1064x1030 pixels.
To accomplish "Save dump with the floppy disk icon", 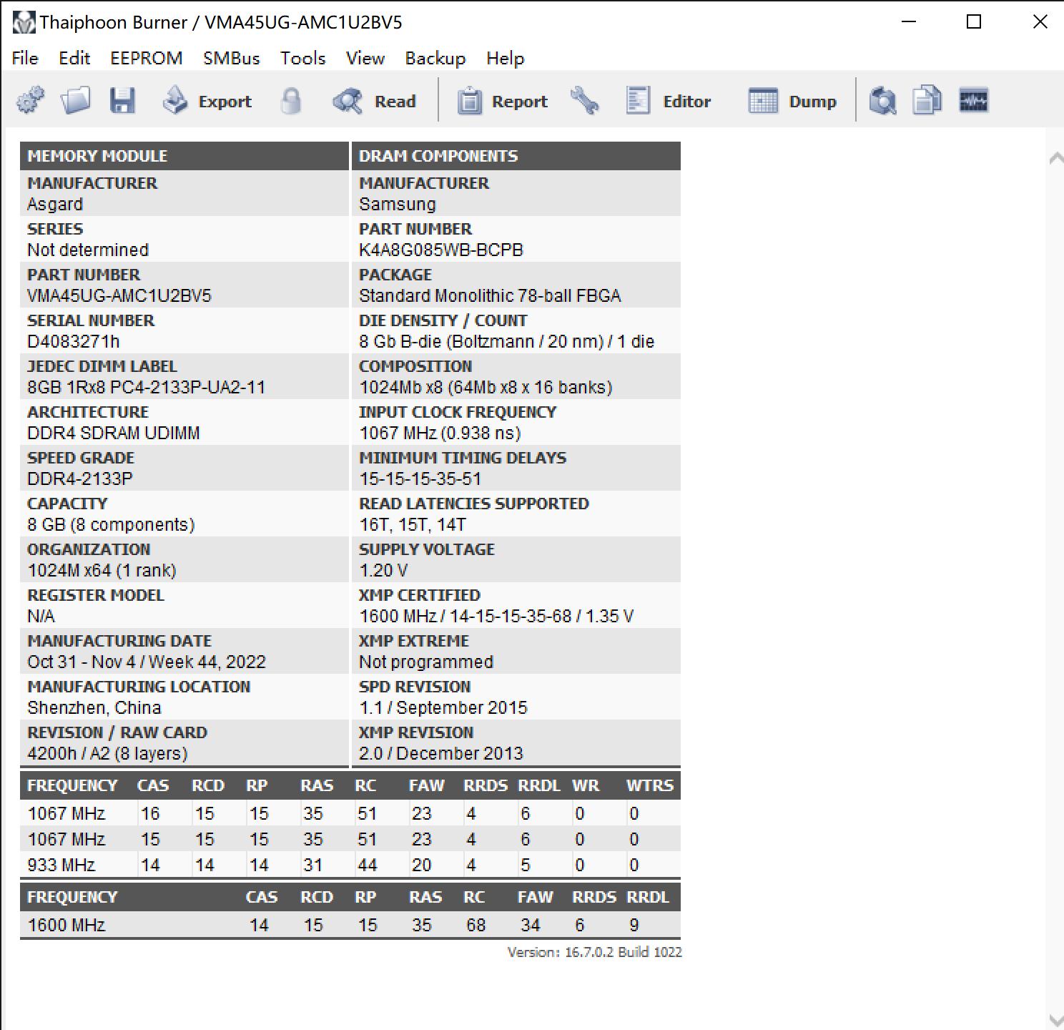I will tap(122, 101).
